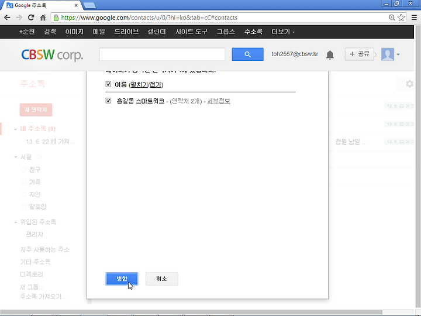Select the 가족 circle
Image resolution: width=421 pixels, height=316 pixels.
tap(34, 182)
